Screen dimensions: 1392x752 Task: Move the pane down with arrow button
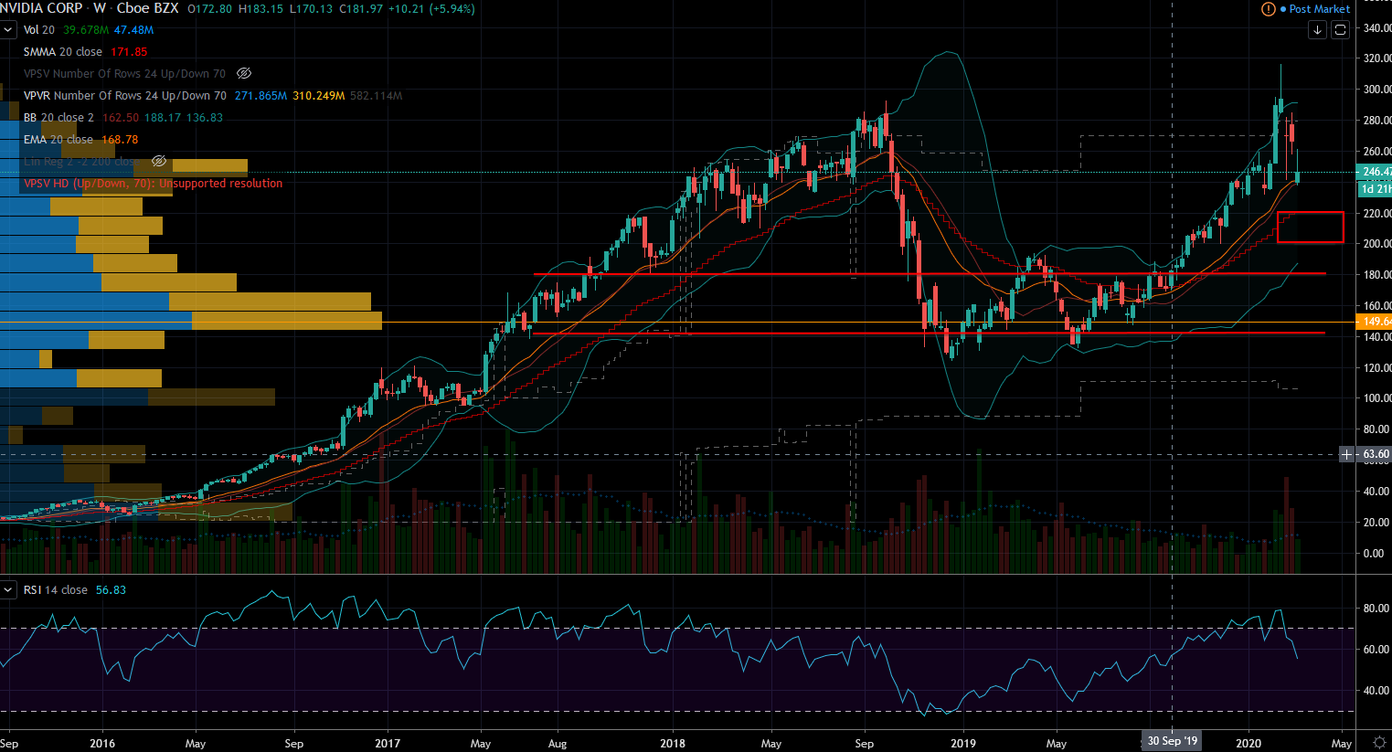point(1317,30)
